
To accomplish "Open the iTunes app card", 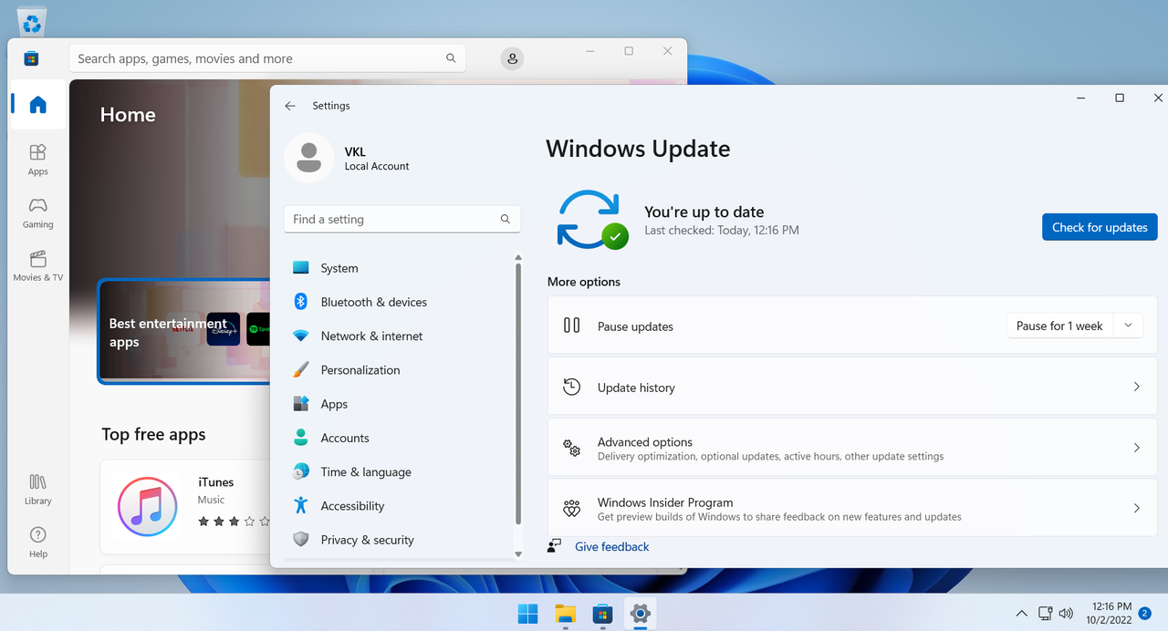I will [185, 506].
